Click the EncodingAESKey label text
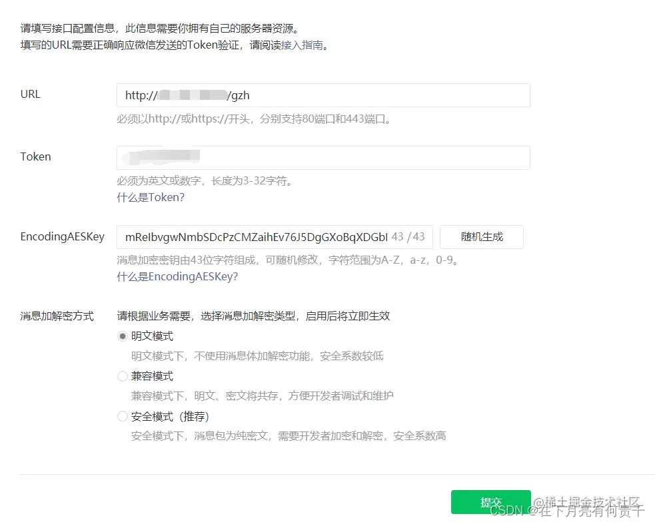 pyautogui.click(x=63, y=236)
